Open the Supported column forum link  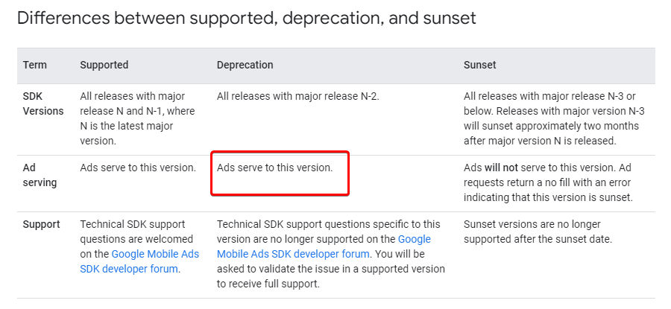139,261
